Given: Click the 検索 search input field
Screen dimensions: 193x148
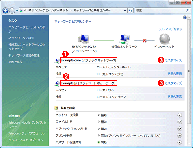Looking at the screenshot, I should pos(160,11).
